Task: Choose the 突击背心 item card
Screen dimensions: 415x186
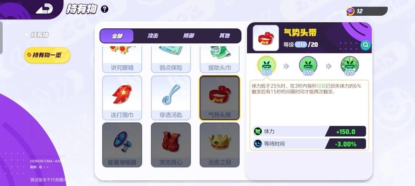Action: [171, 145]
